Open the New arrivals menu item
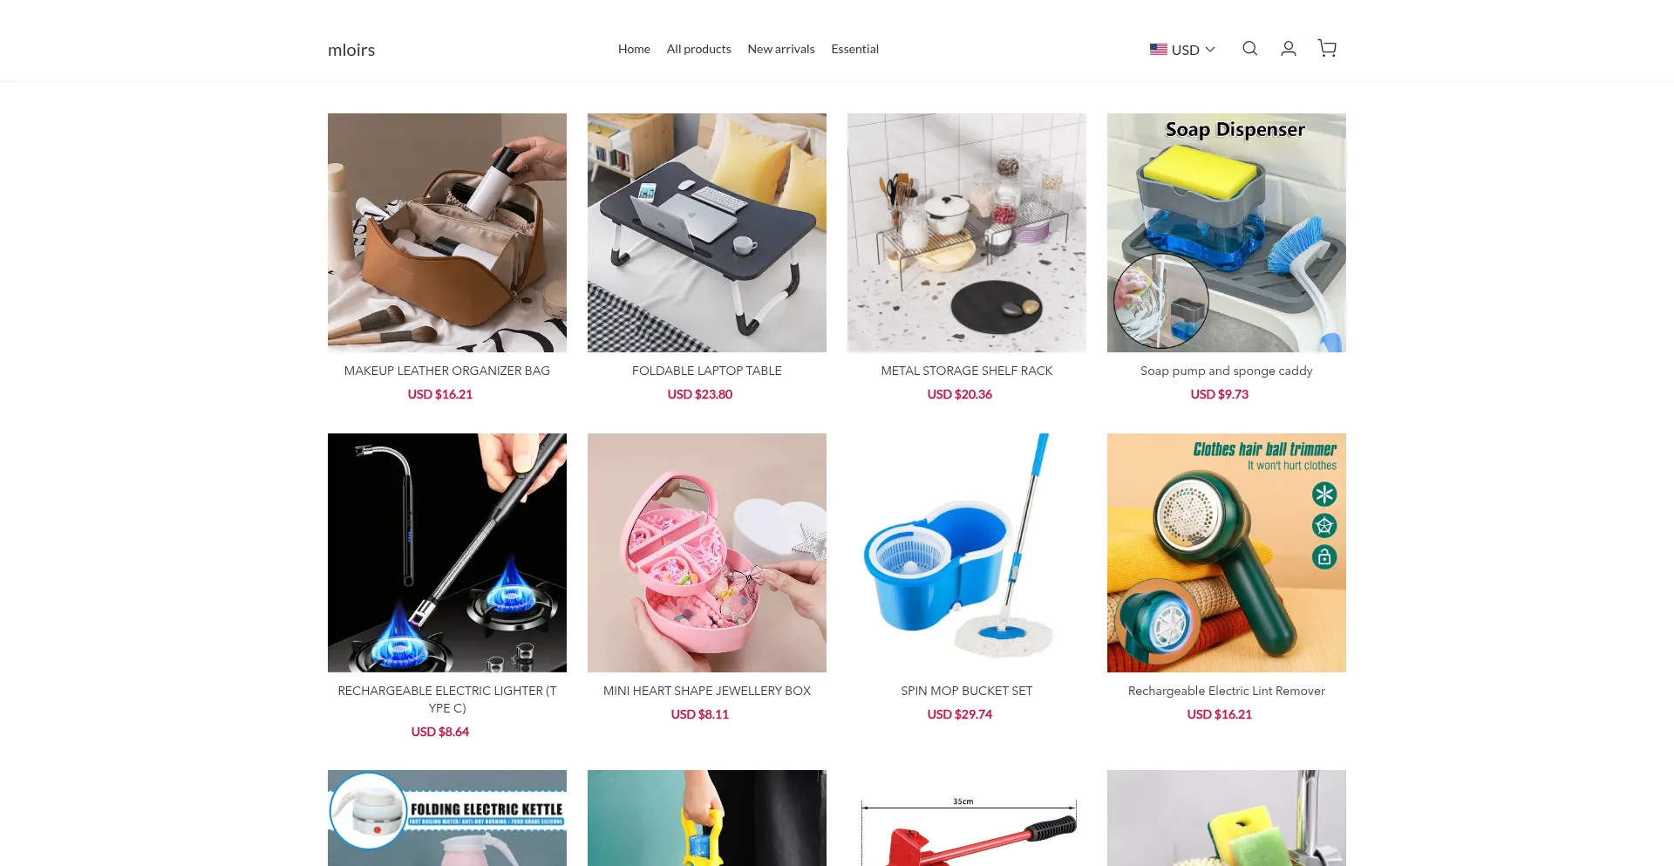 click(x=781, y=49)
